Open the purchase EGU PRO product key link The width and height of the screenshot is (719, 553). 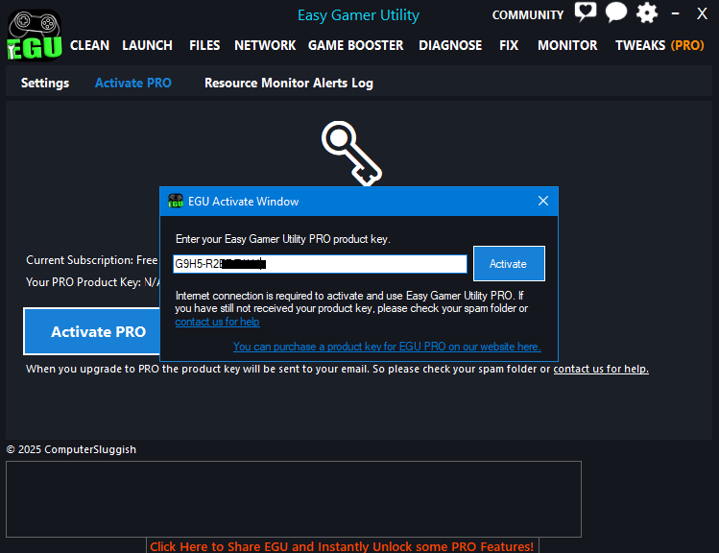(387, 347)
